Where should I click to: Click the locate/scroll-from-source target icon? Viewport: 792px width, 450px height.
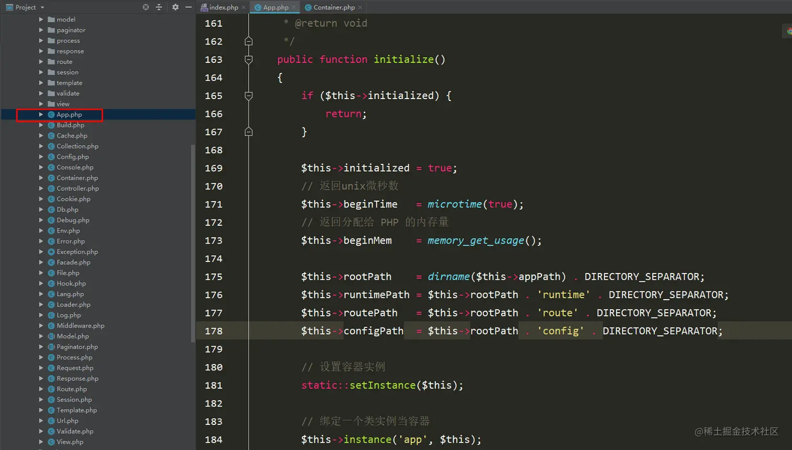(x=146, y=7)
